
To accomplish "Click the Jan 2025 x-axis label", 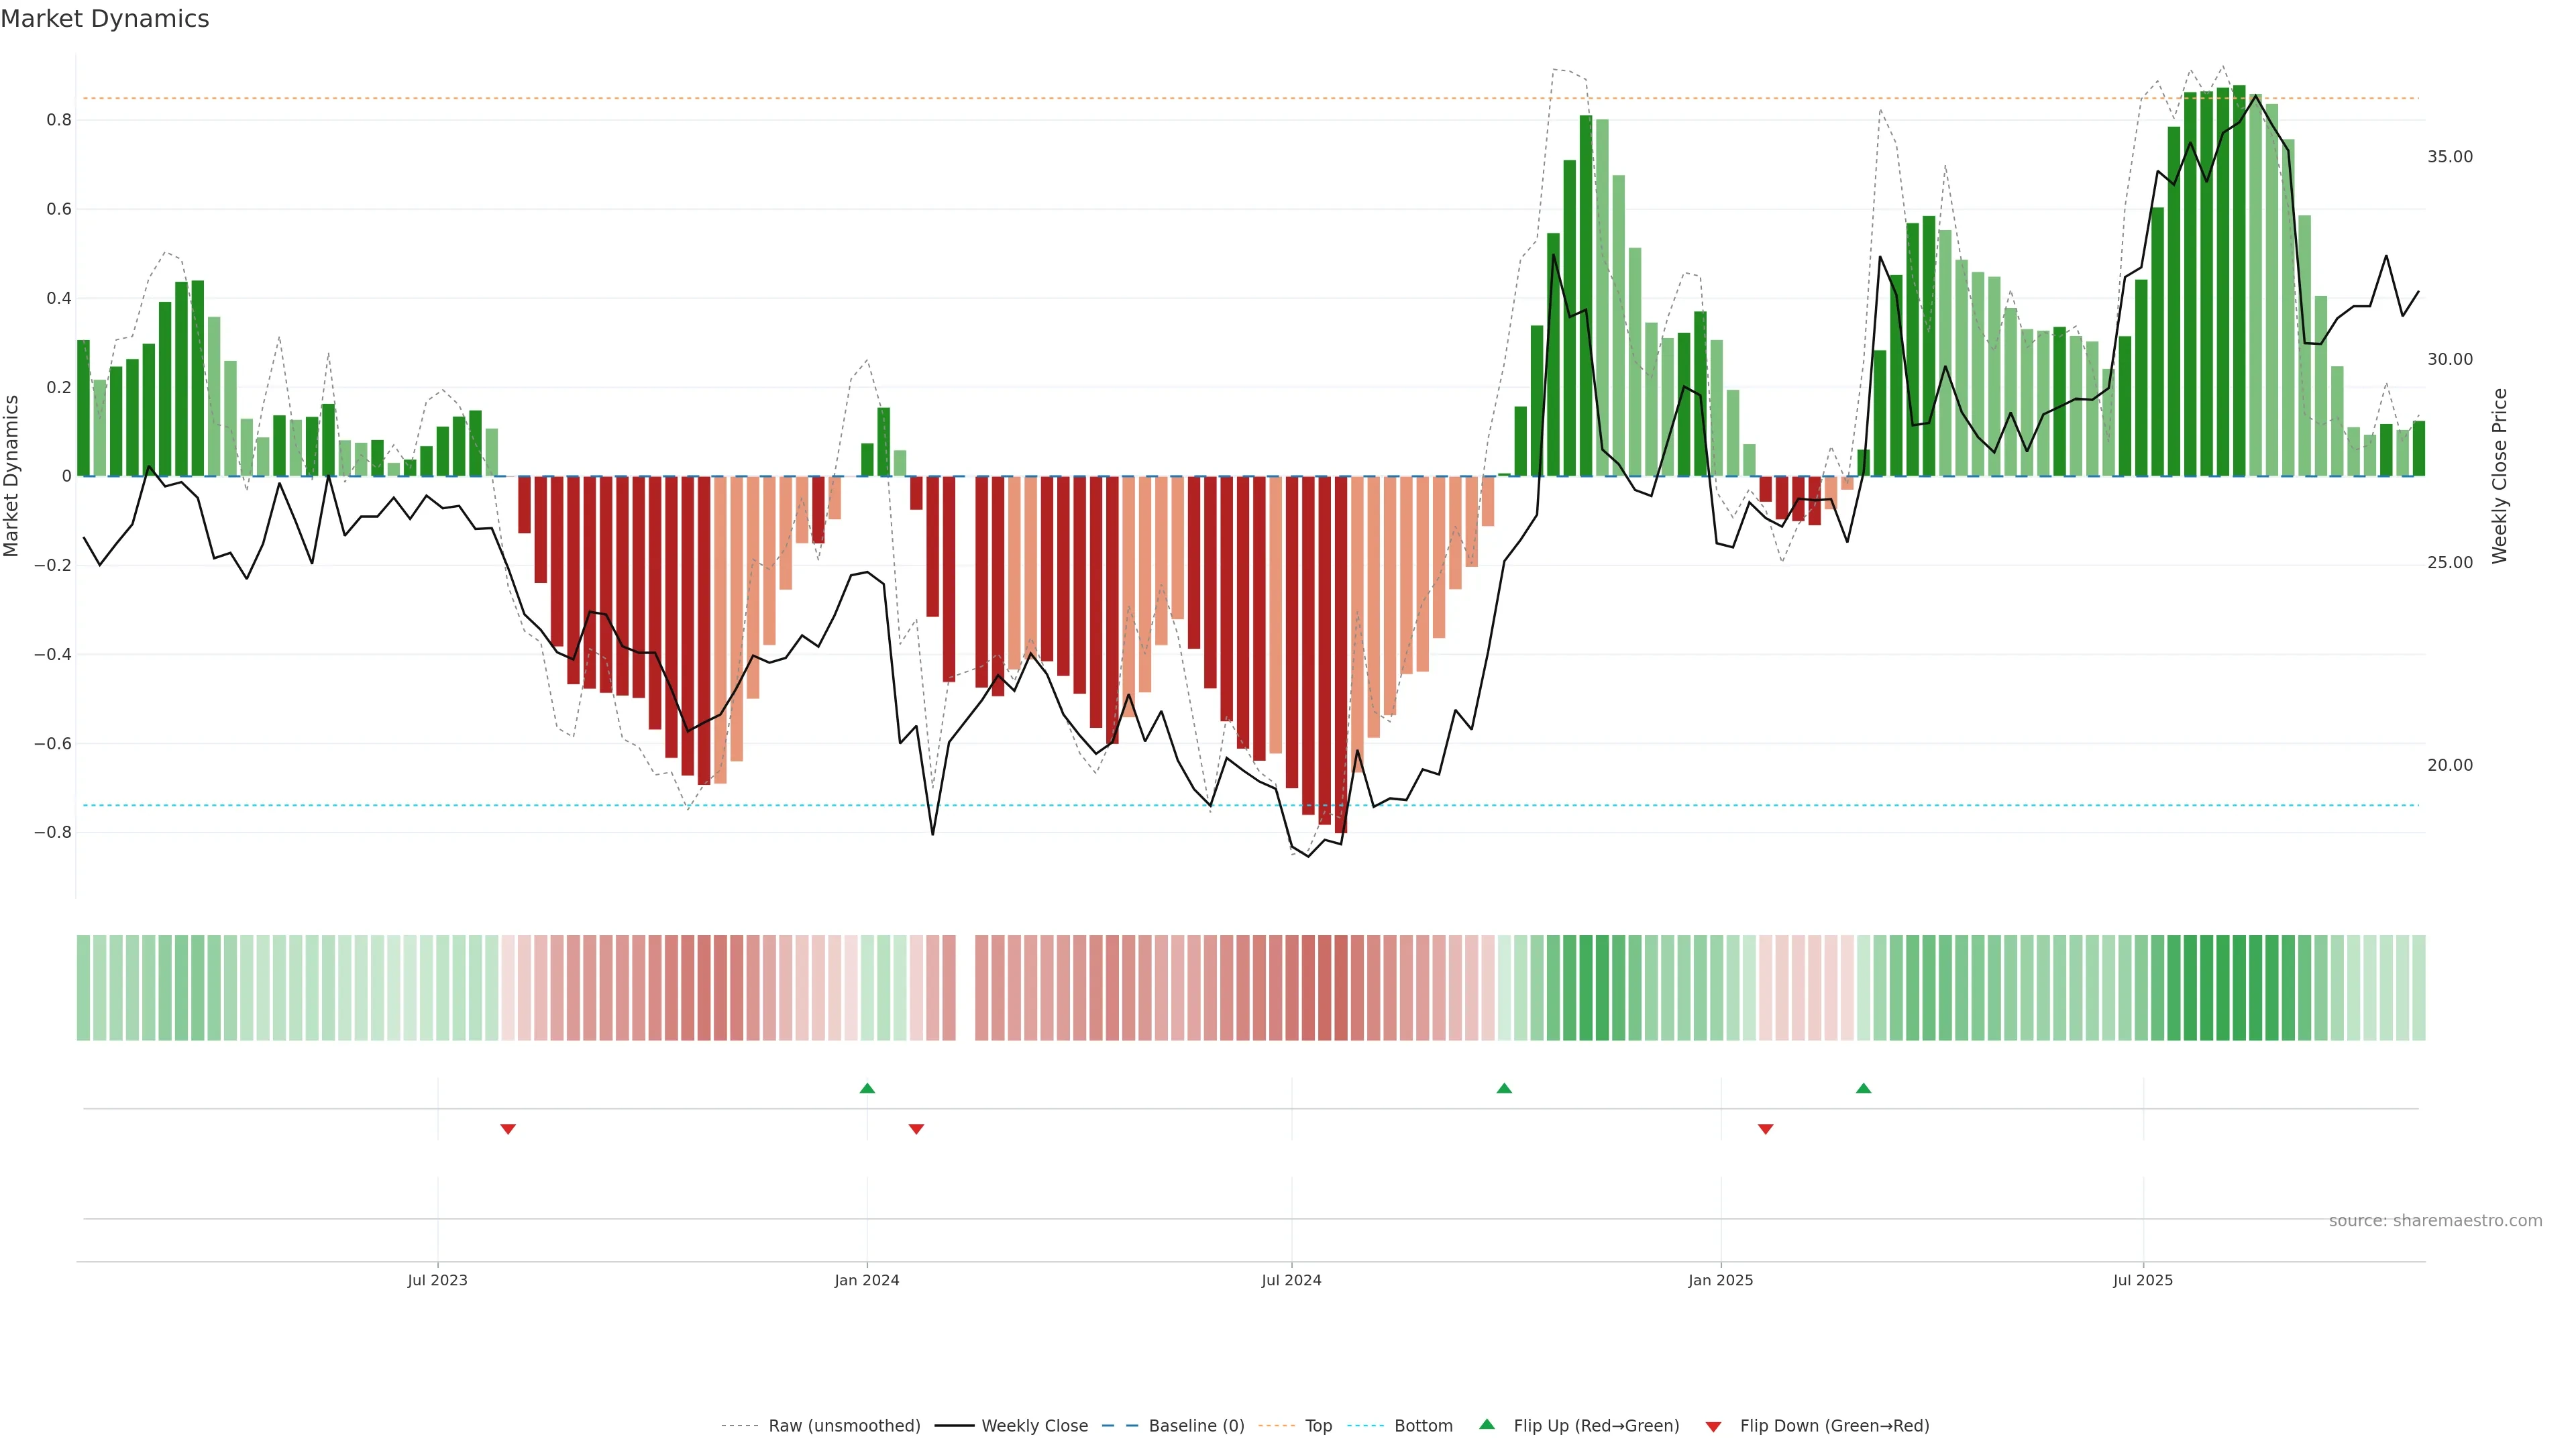I will point(1720,1280).
